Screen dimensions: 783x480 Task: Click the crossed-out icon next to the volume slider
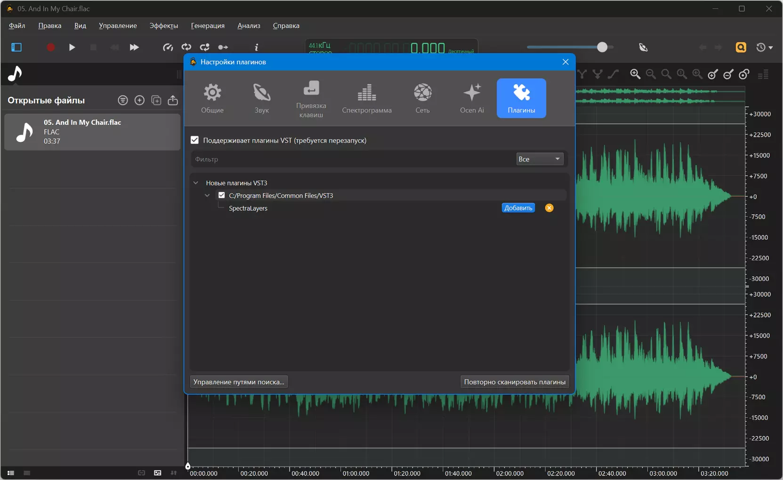coord(643,47)
